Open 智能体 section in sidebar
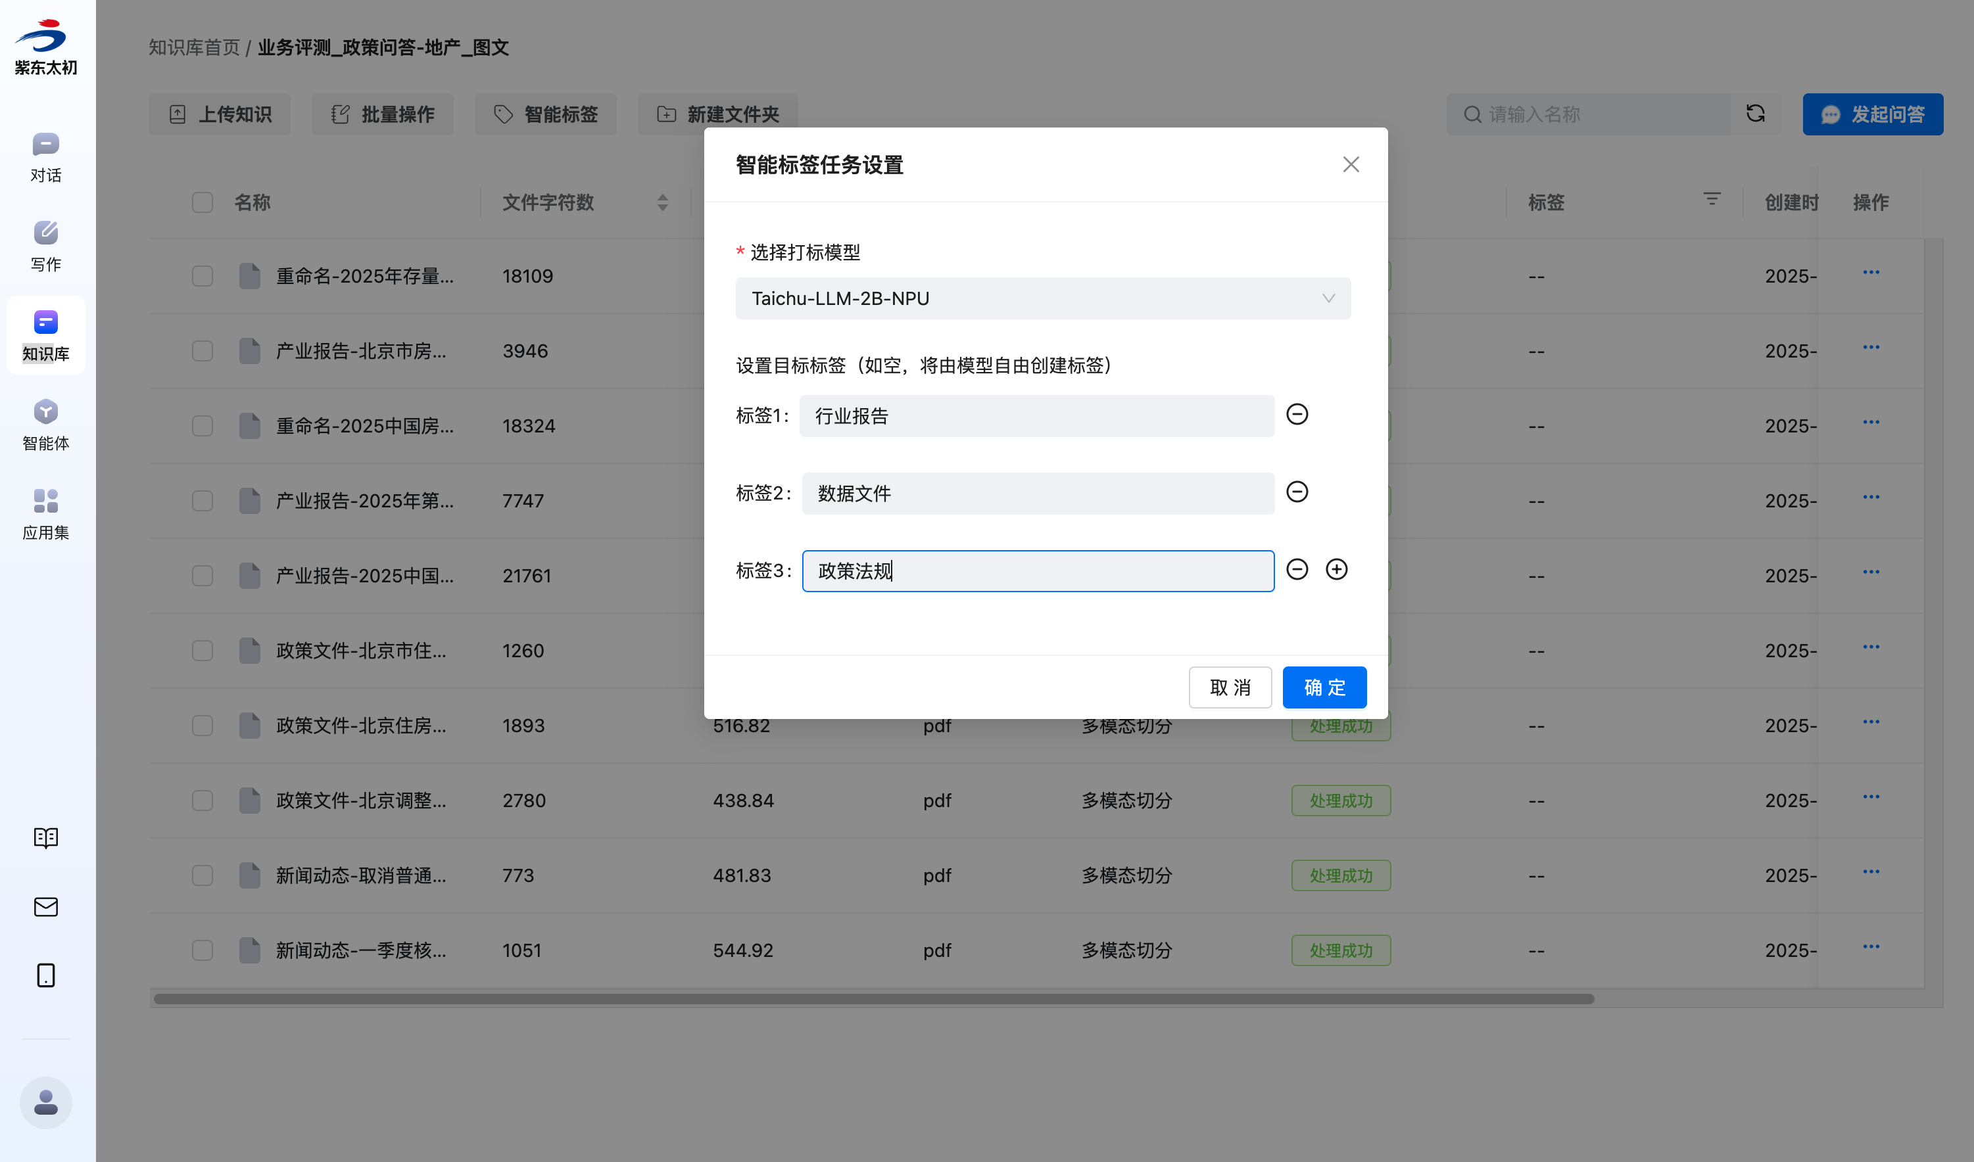The image size is (1974, 1162). coord(45,425)
